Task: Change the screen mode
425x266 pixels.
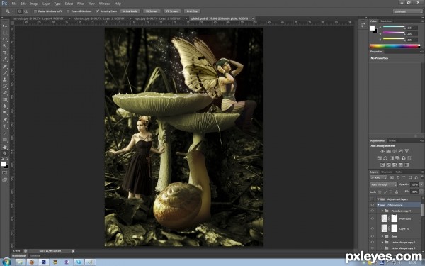Action: coord(5,179)
